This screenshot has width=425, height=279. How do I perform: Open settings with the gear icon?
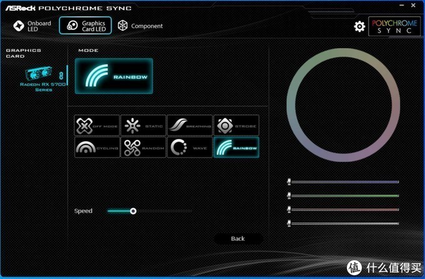[x=359, y=26]
